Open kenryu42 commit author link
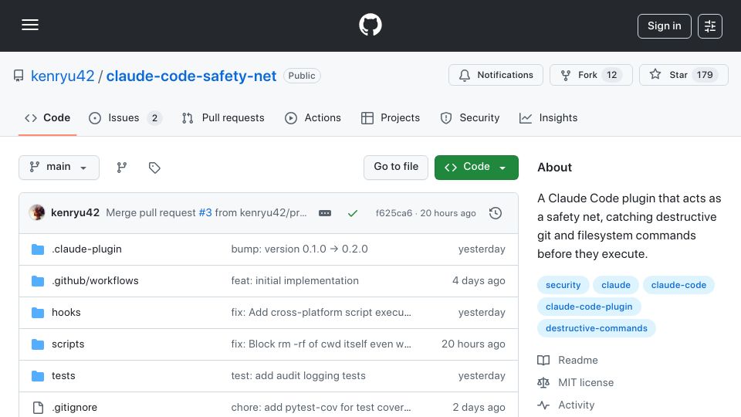This screenshot has height=417, width=741. [75, 213]
